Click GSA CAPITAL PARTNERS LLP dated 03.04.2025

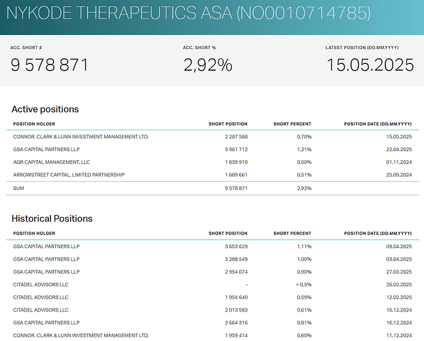(46, 259)
